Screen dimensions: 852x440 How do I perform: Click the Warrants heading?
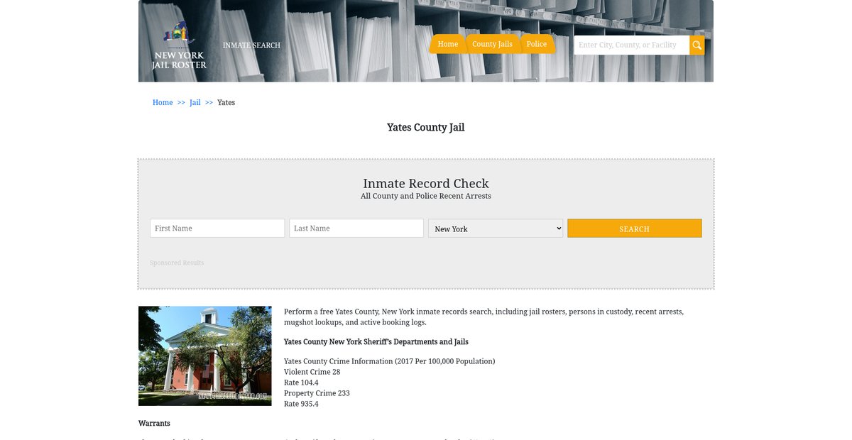[154, 424]
